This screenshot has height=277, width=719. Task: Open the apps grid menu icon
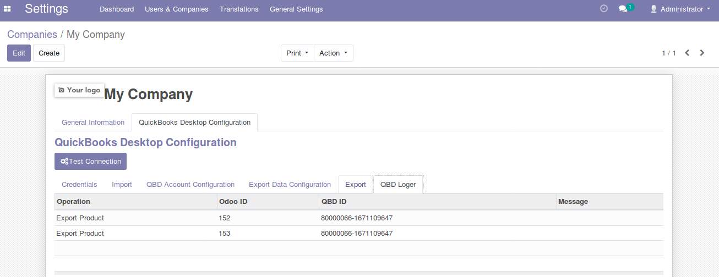click(x=7, y=9)
